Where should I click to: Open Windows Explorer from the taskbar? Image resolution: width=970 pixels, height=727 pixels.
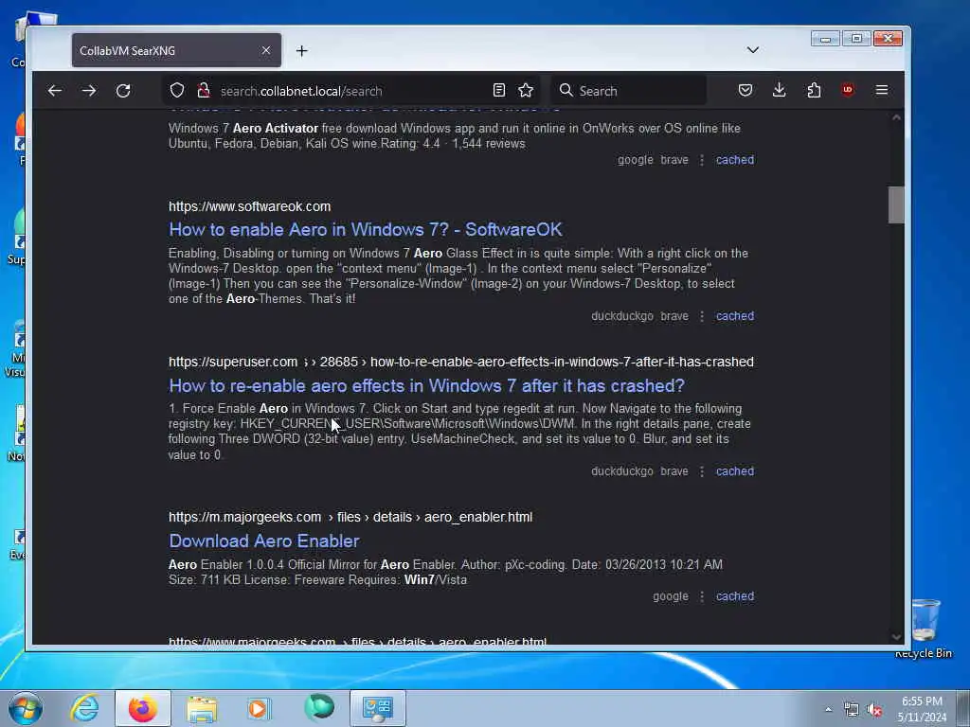pos(202,708)
